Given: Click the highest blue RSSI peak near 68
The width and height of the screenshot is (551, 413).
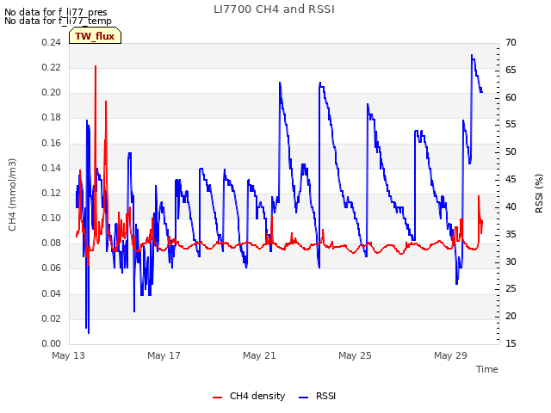Looking at the screenshot, I should (x=472, y=55).
